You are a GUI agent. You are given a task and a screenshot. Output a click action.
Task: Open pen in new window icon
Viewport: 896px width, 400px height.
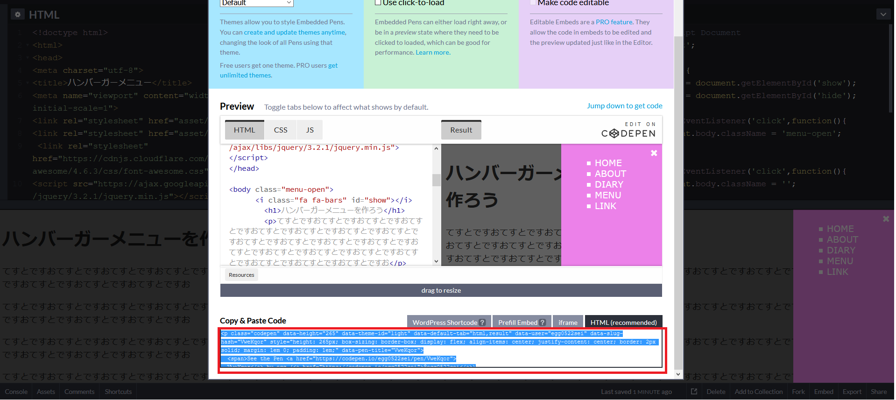[694, 392]
